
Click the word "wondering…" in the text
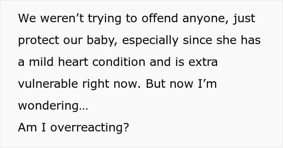pyautogui.click(x=53, y=106)
